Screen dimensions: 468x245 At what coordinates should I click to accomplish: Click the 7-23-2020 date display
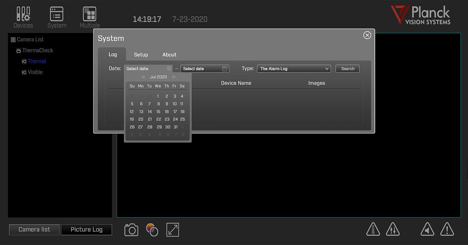(190, 19)
